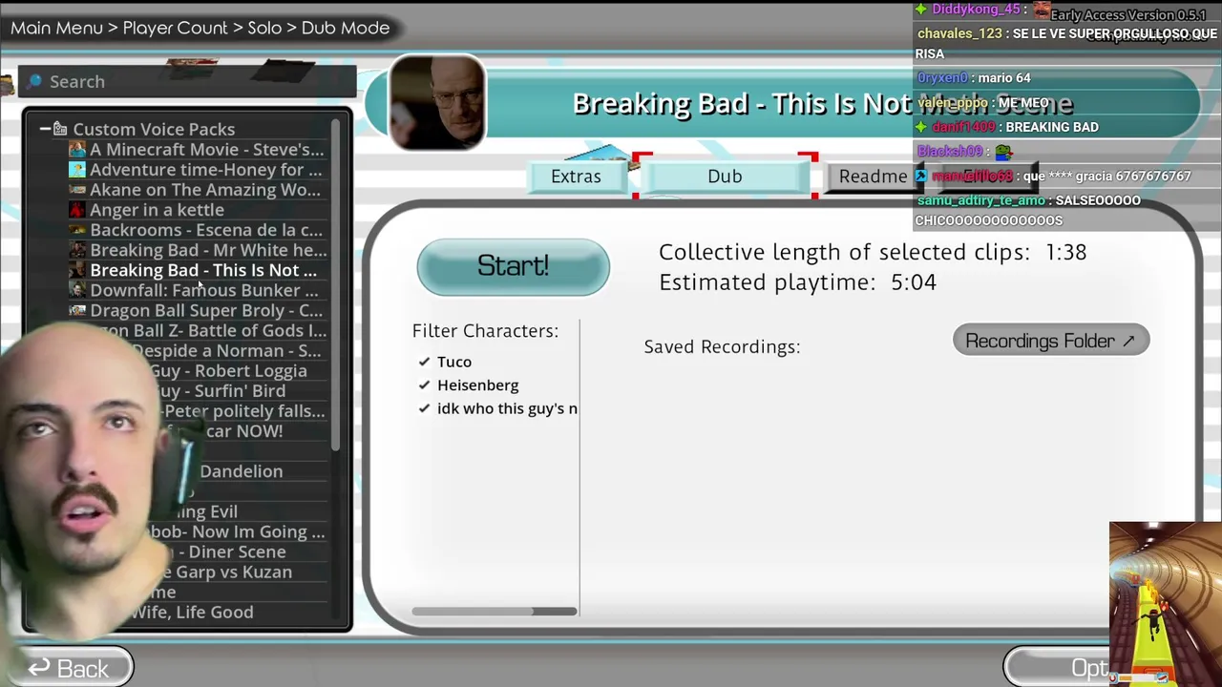Switch to the Extras tab
This screenshot has width=1222, height=687.
(x=576, y=177)
